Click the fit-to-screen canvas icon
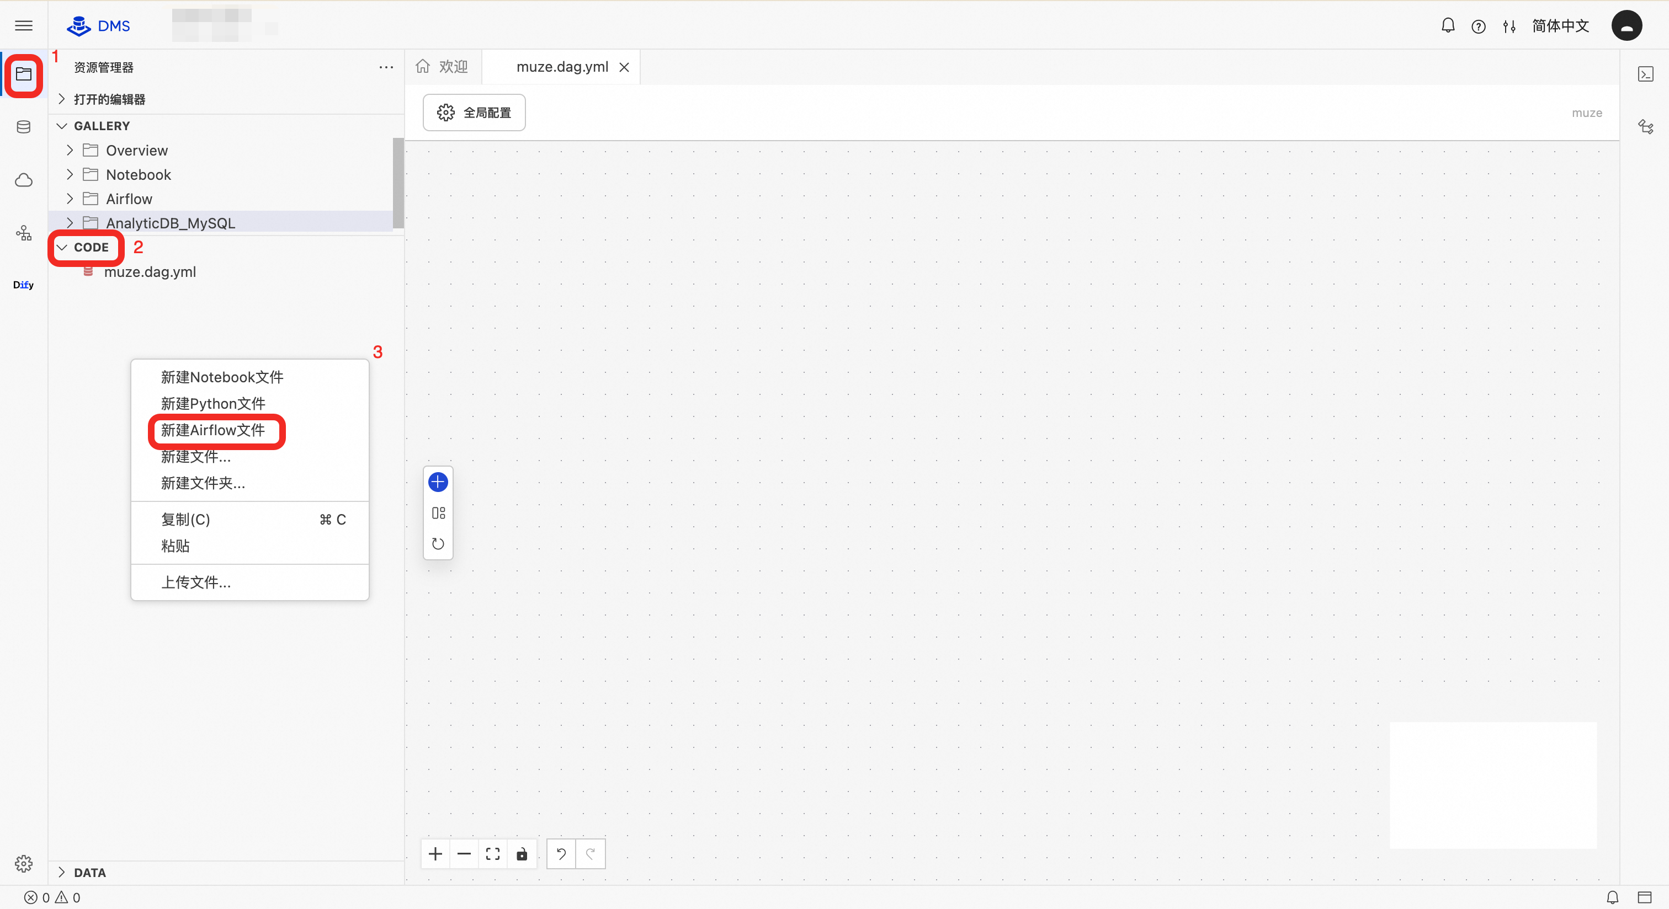The width and height of the screenshot is (1669, 909). click(x=492, y=854)
